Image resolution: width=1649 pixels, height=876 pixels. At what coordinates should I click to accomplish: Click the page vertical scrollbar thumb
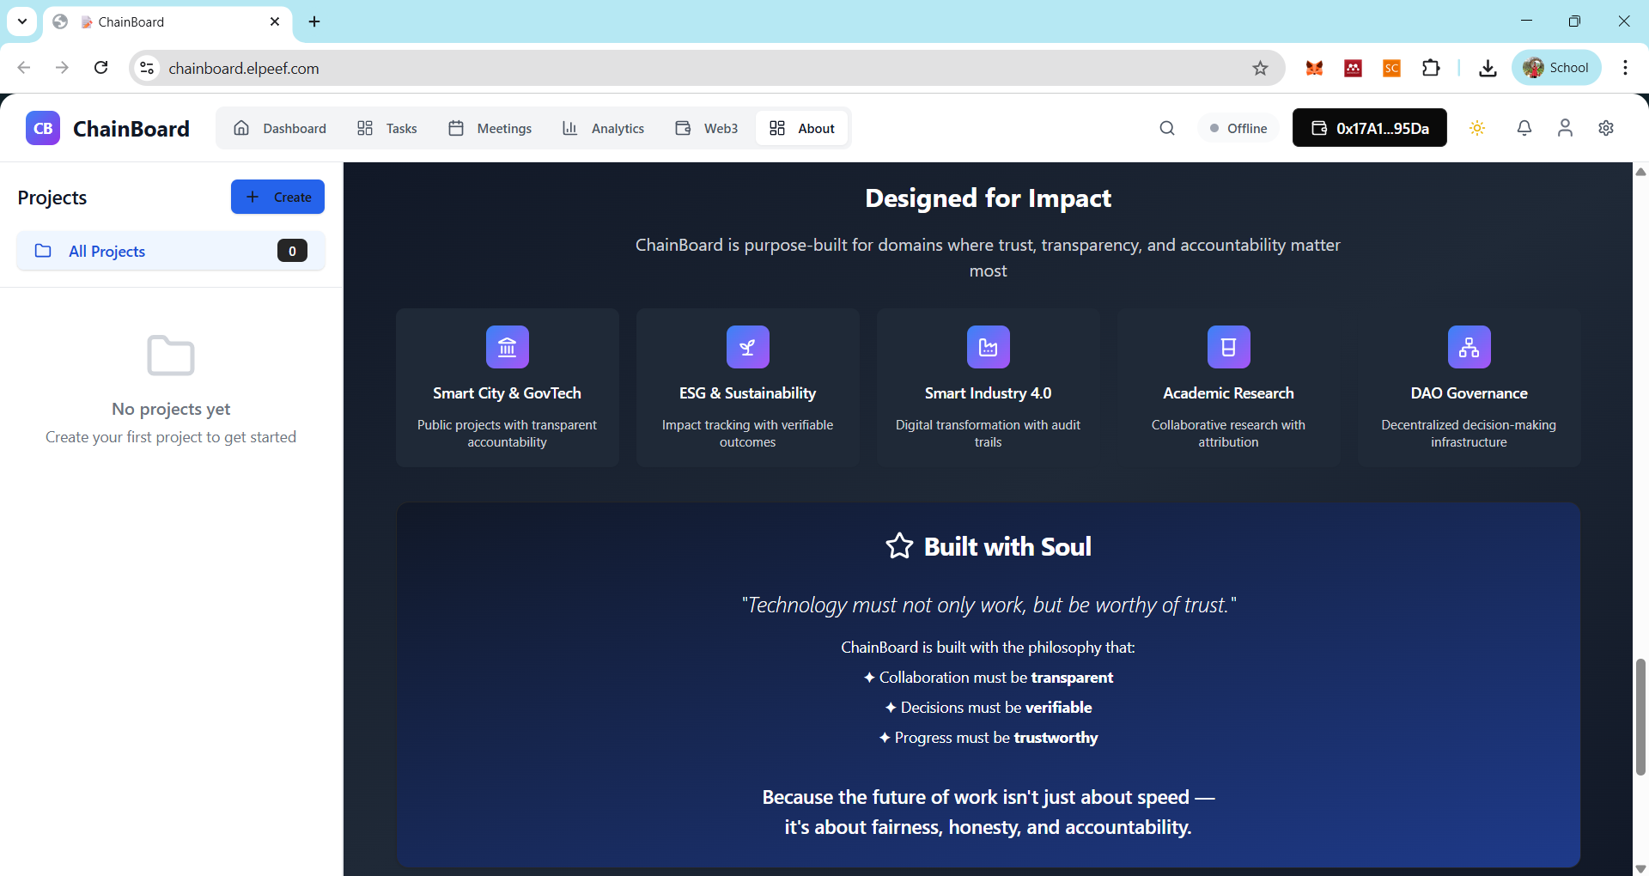coord(1640,717)
